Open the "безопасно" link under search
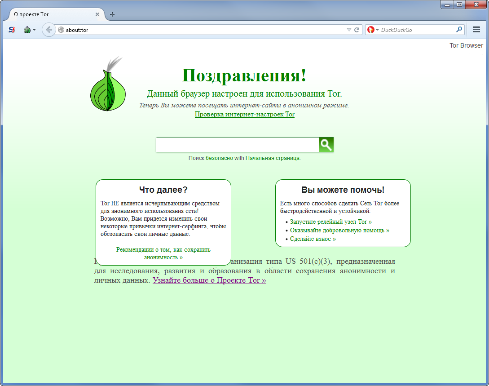 (x=219, y=158)
